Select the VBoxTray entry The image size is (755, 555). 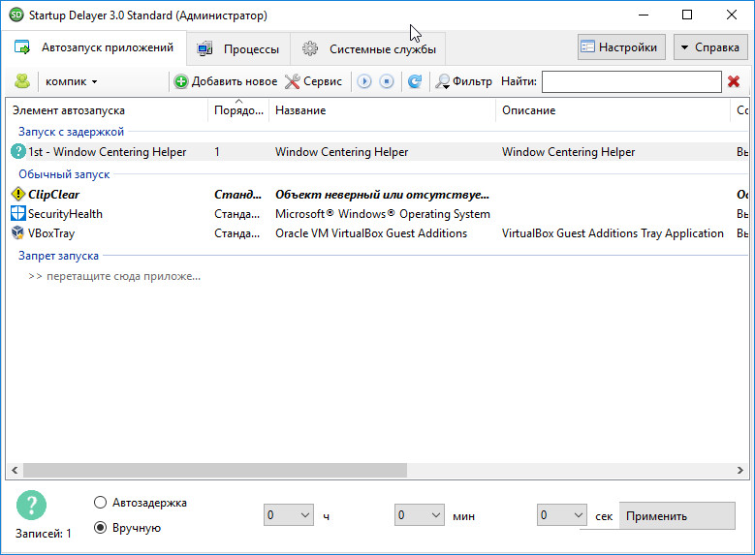(x=51, y=233)
